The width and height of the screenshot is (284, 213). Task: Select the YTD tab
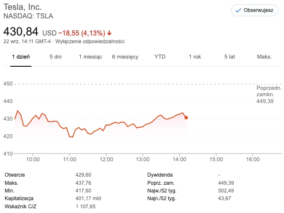[160, 57]
